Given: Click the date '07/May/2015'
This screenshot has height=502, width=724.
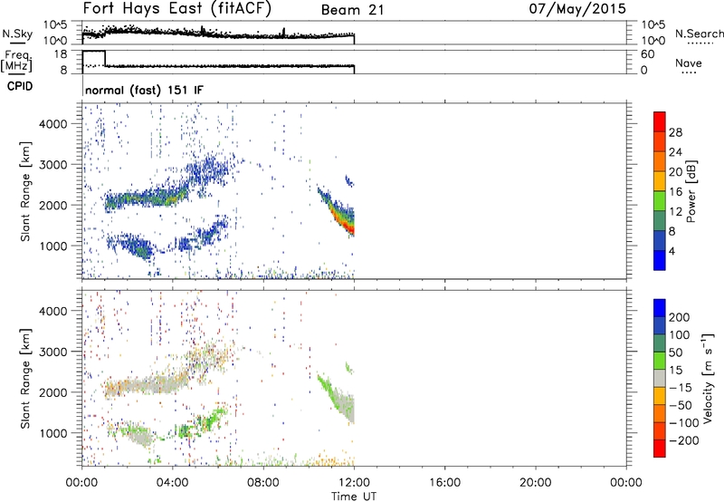Looking at the screenshot, I should click(577, 8).
